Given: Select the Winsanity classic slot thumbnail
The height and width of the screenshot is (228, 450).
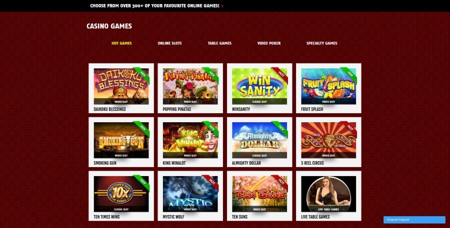Looking at the screenshot, I should tap(259, 86).
